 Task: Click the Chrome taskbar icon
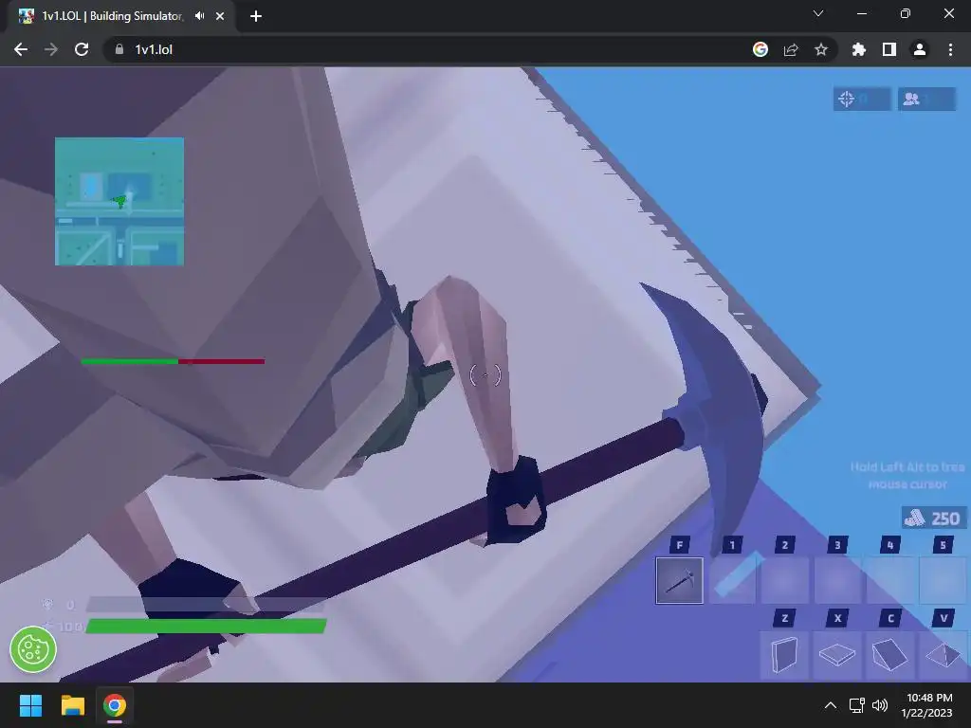point(115,705)
